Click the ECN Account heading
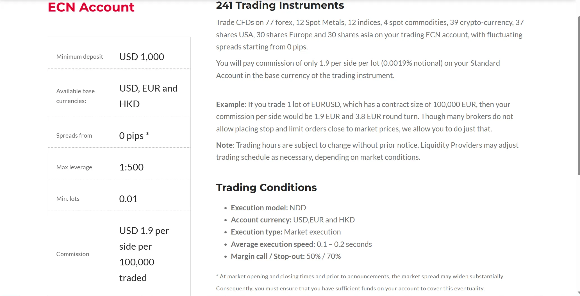Image resolution: width=580 pixels, height=296 pixels. 91,7
